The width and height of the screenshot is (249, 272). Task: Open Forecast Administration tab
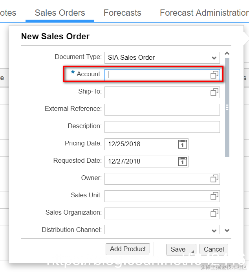[204, 13]
